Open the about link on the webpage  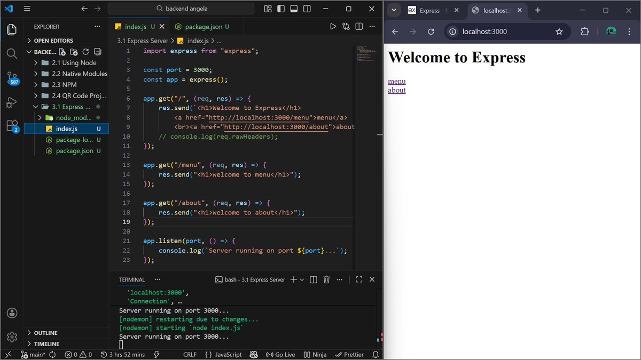point(396,90)
